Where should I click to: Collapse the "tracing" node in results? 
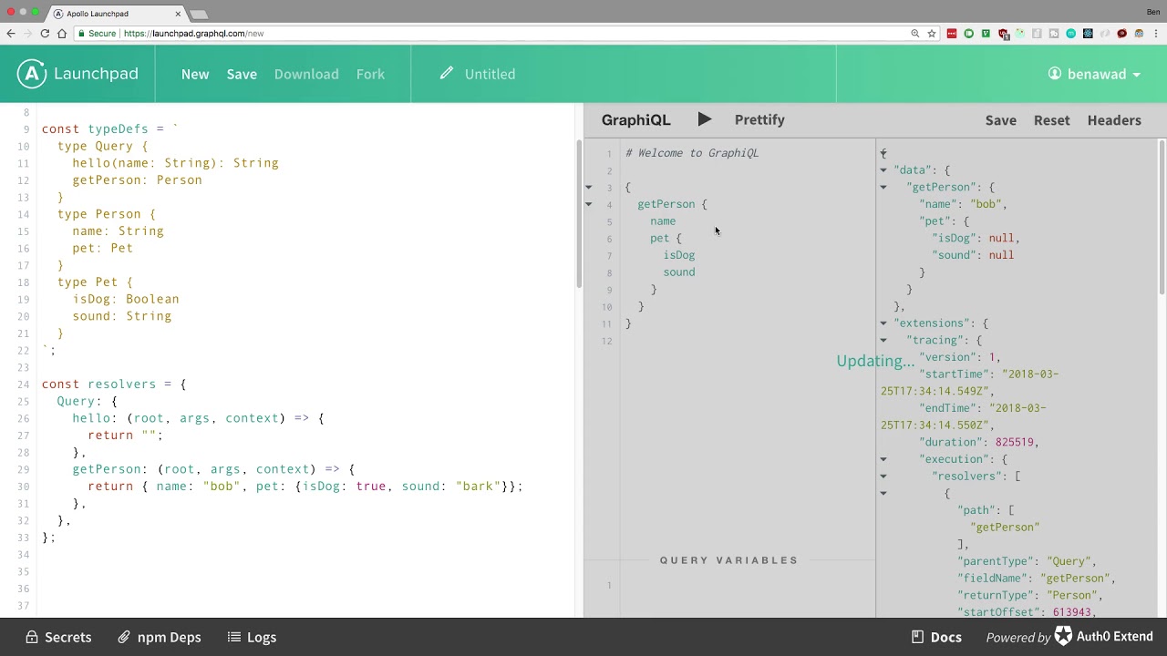[883, 340]
